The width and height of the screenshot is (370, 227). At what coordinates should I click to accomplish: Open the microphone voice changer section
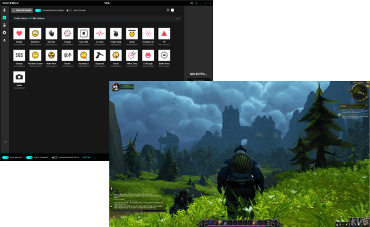(x=4, y=10)
